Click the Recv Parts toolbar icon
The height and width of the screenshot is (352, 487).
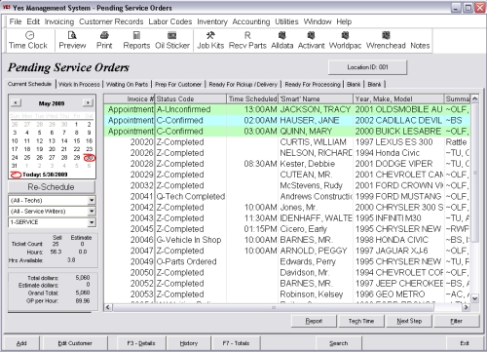tap(247, 40)
